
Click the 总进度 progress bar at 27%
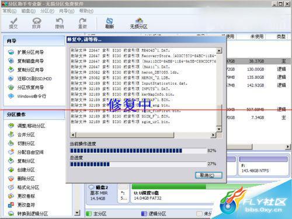(138, 164)
